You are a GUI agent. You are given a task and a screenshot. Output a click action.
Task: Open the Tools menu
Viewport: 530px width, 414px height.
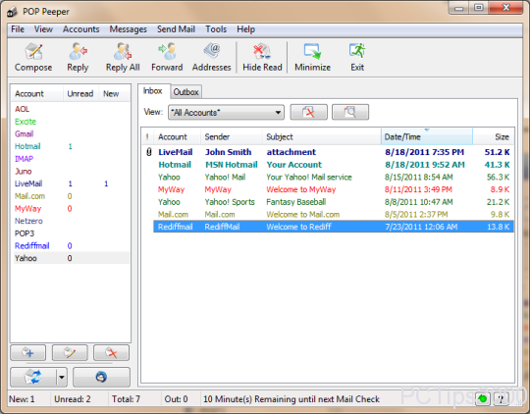[216, 29]
